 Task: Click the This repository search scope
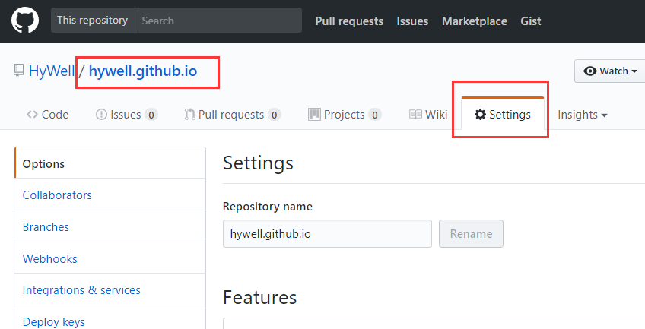(93, 20)
